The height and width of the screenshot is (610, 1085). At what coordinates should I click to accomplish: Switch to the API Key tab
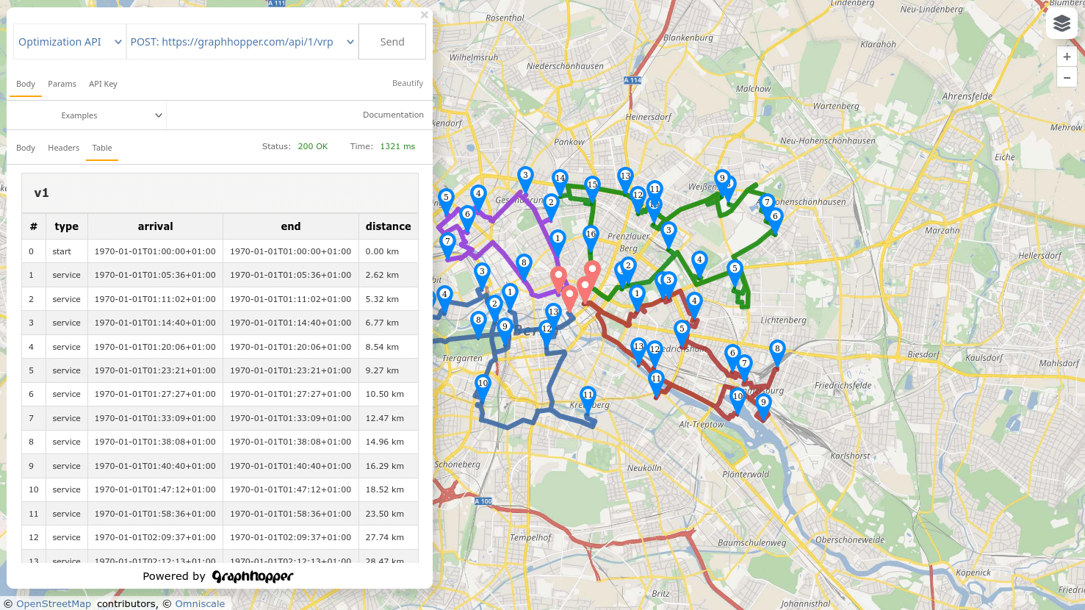click(x=103, y=84)
